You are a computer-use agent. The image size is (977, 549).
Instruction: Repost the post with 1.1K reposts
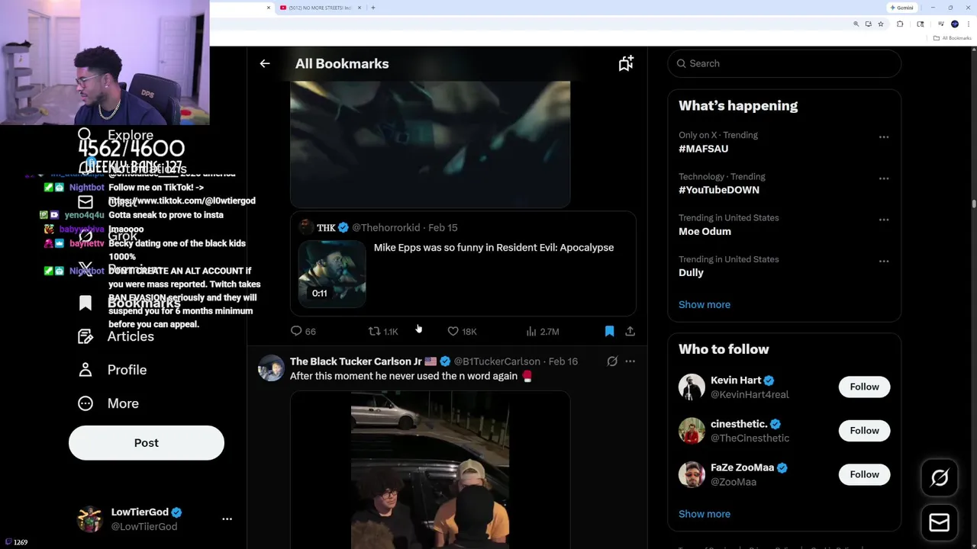[x=383, y=332]
